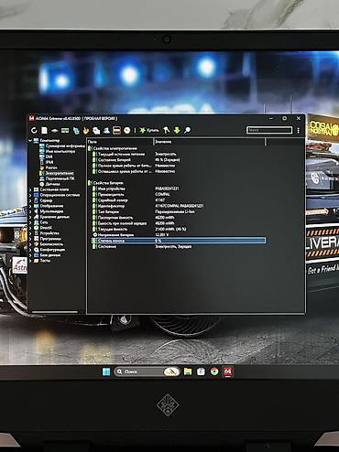Screen dimensions: 339x452
Task: Click the blue GPGPU benchmark toolbar icon
Action: [76, 131]
